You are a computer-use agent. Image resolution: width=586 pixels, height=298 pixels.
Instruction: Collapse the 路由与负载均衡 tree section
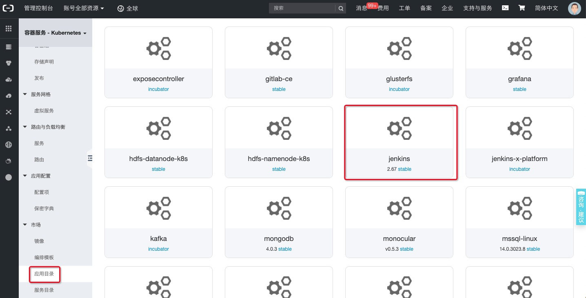(x=25, y=127)
